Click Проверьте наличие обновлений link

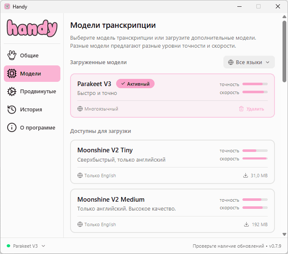click(228, 246)
